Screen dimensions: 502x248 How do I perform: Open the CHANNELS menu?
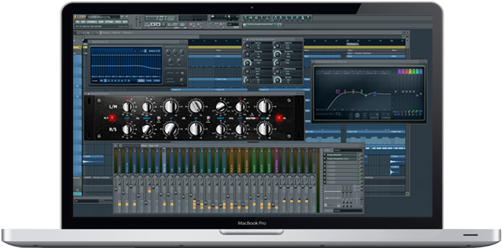pos(91,22)
